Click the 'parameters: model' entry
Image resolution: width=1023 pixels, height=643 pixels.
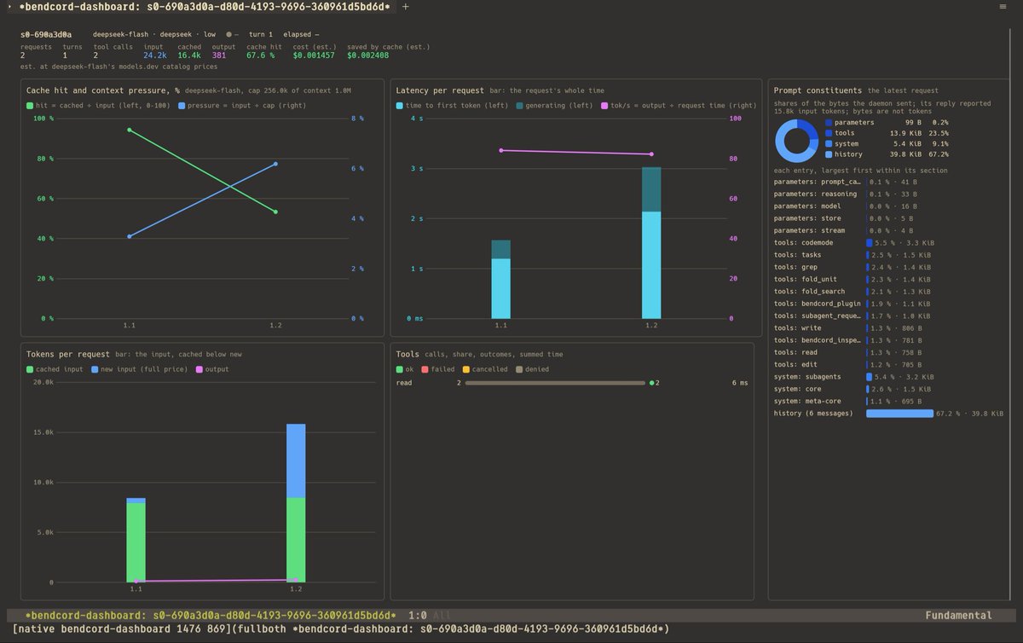tap(807, 206)
